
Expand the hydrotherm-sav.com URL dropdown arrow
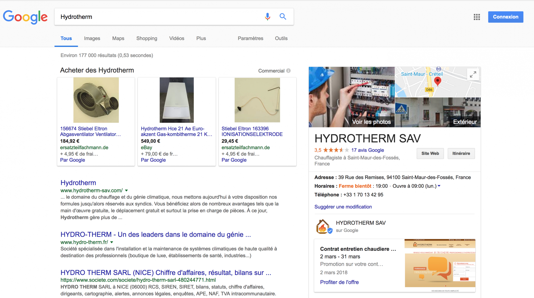[127, 191]
